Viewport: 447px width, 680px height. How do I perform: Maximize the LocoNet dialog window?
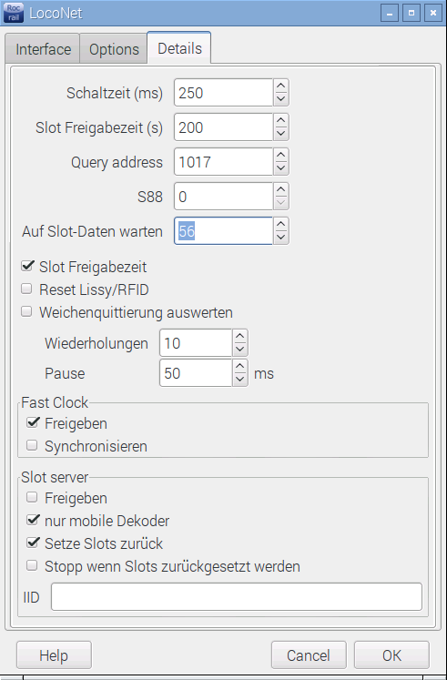tap(411, 13)
